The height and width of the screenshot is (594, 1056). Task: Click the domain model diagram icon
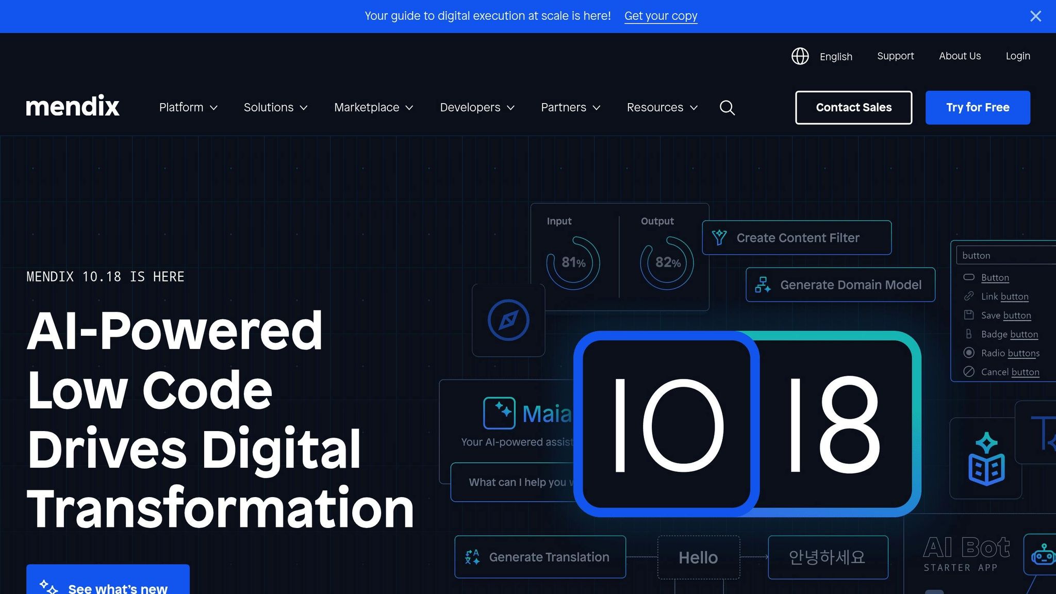point(763,285)
